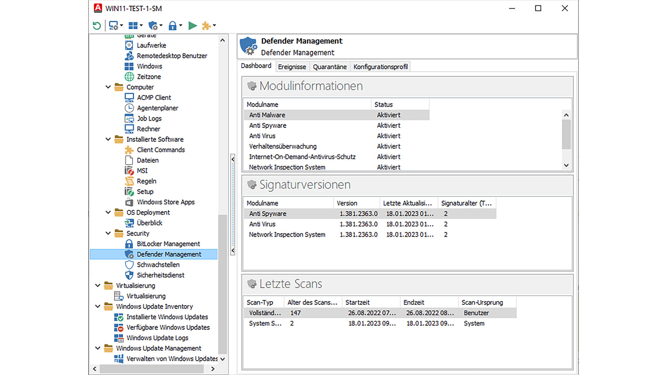
Task: Click the Scan-Ursprung column header
Action: coord(487,302)
